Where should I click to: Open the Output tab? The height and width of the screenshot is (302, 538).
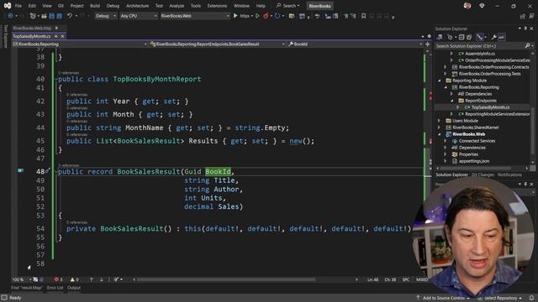(x=74, y=288)
